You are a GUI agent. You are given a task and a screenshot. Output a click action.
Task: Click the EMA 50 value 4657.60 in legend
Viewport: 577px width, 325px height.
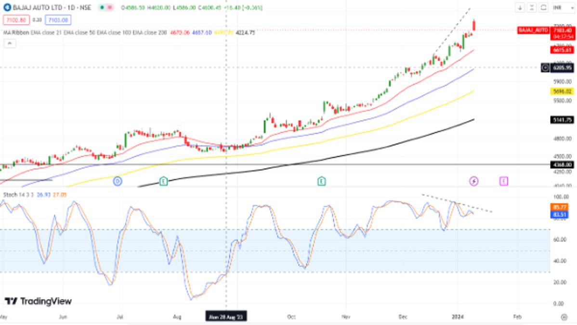[x=202, y=32]
